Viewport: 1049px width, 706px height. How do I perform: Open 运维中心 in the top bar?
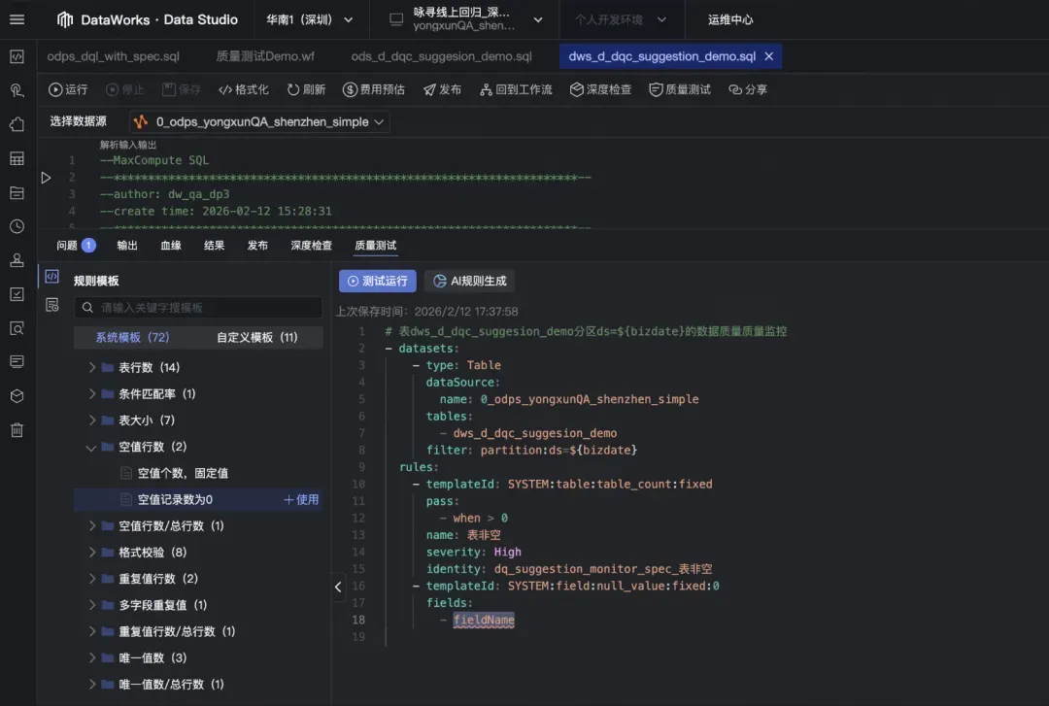(x=730, y=19)
